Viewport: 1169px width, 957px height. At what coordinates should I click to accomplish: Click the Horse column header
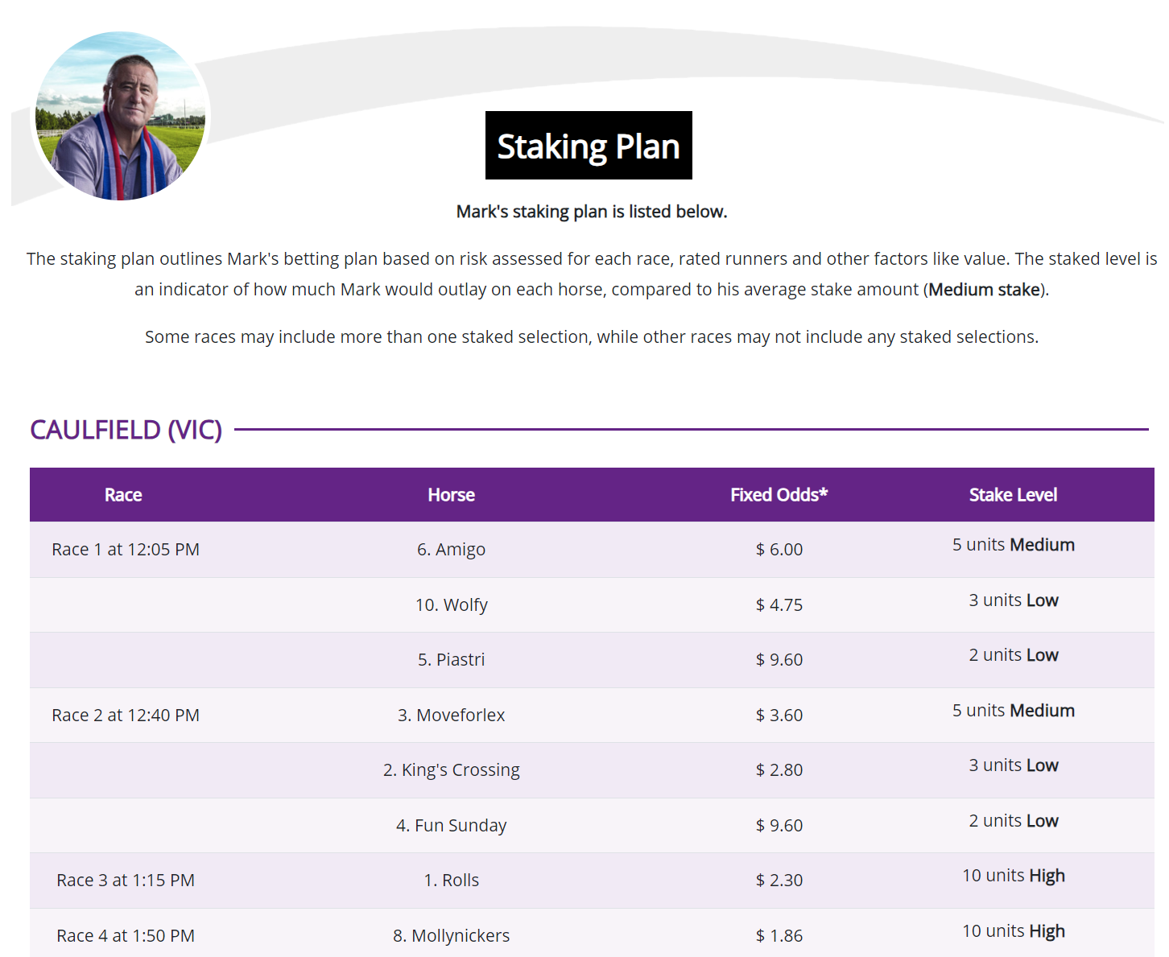pos(451,494)
